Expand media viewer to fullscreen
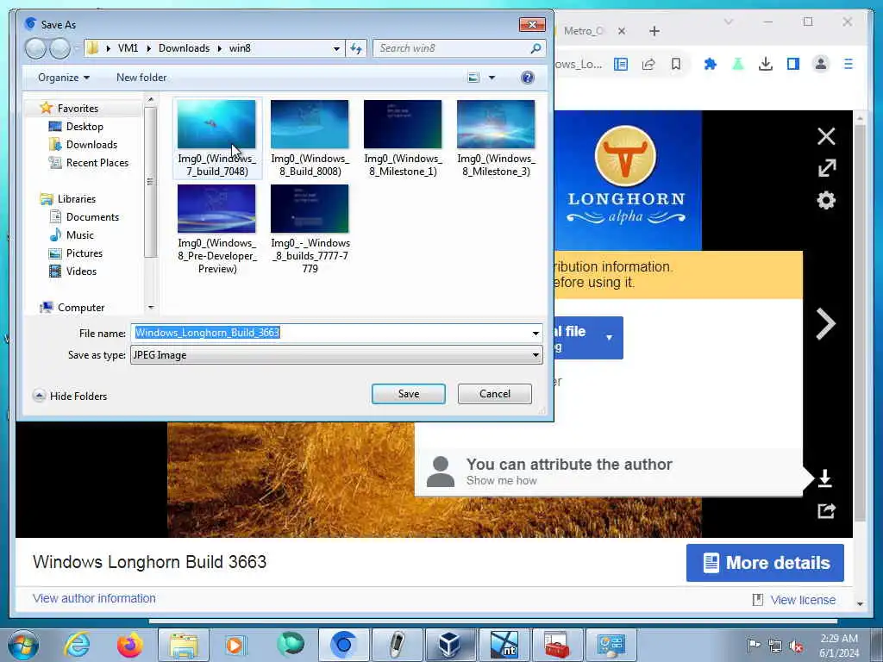This screenshot has width=883, height=662. click(826, 168)
